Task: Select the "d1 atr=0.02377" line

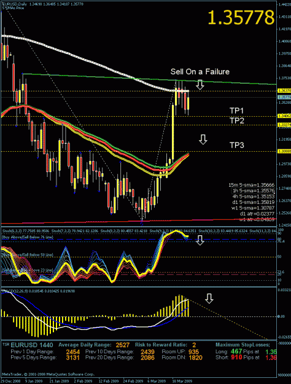Action: click(x=257, y=214)
